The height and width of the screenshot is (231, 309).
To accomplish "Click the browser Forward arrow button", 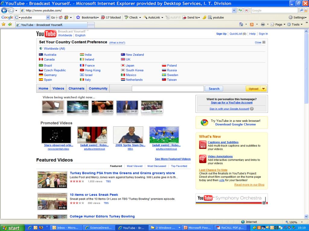I will [11, 11].
